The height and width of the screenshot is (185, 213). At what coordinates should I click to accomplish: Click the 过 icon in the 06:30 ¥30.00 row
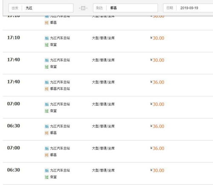click(46, 177)
